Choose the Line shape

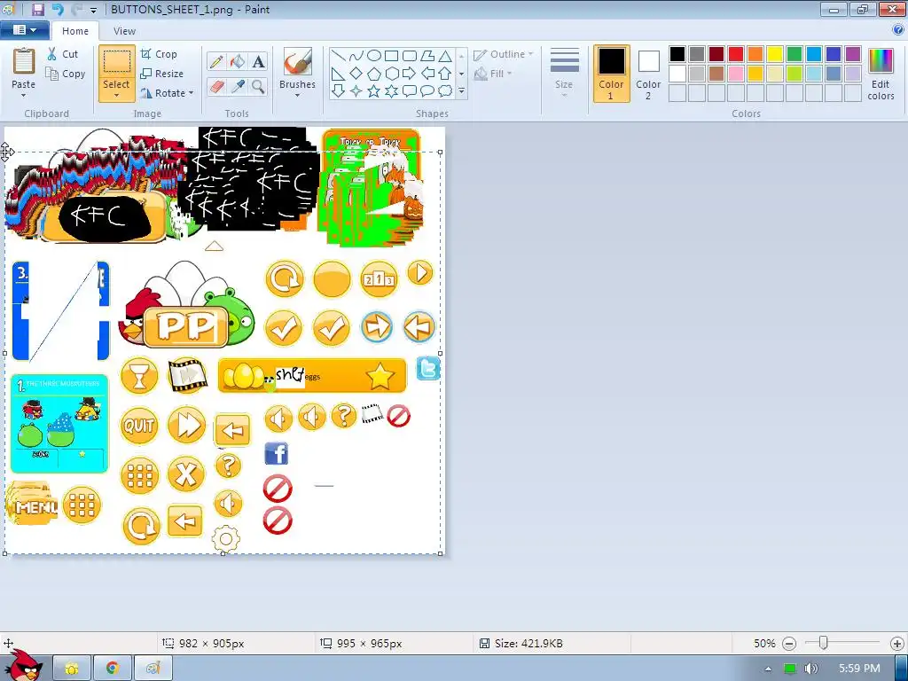tap(338, 56)
